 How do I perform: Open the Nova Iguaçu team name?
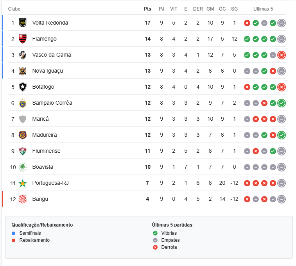[x=48, y=71]
